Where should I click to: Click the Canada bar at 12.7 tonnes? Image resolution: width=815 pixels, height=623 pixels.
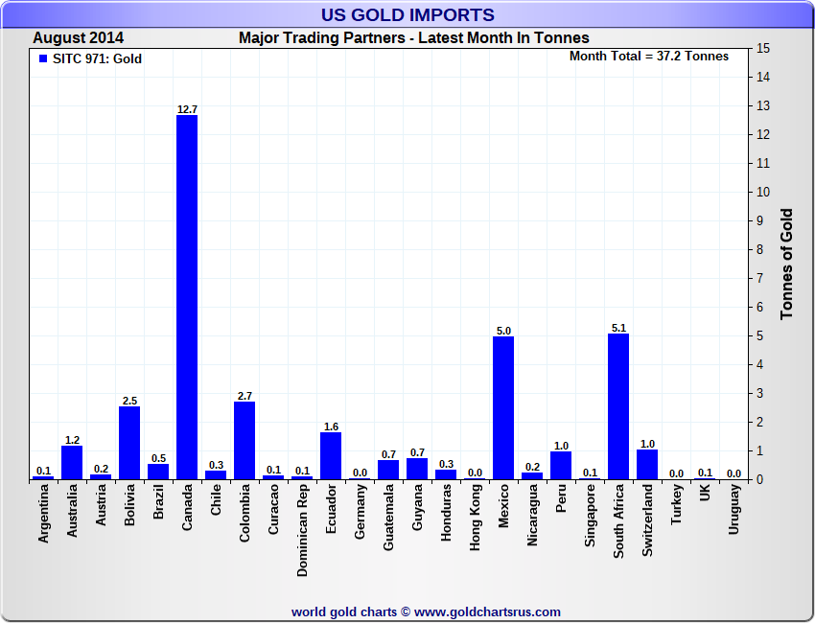187,297
